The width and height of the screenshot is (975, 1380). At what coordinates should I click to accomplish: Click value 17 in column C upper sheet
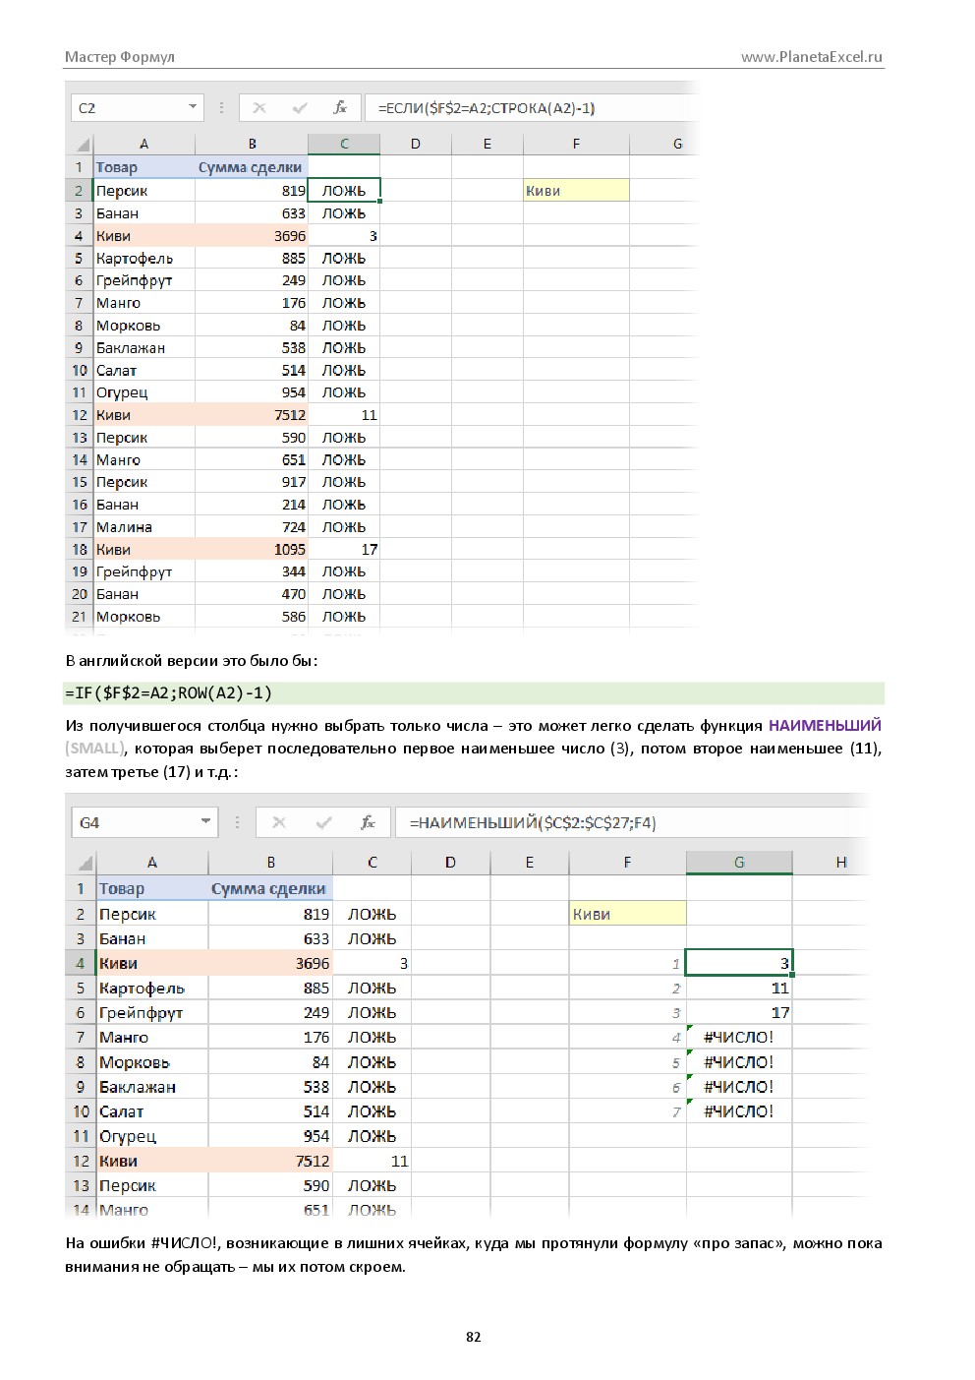[x=344, y=550]
